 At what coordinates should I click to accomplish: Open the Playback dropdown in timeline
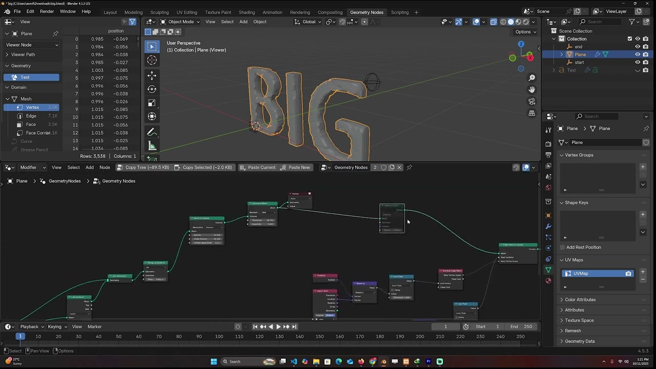click(x=32, y=326)
